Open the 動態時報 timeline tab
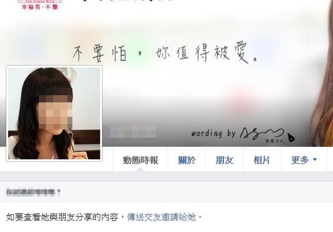 coord(140,160)
